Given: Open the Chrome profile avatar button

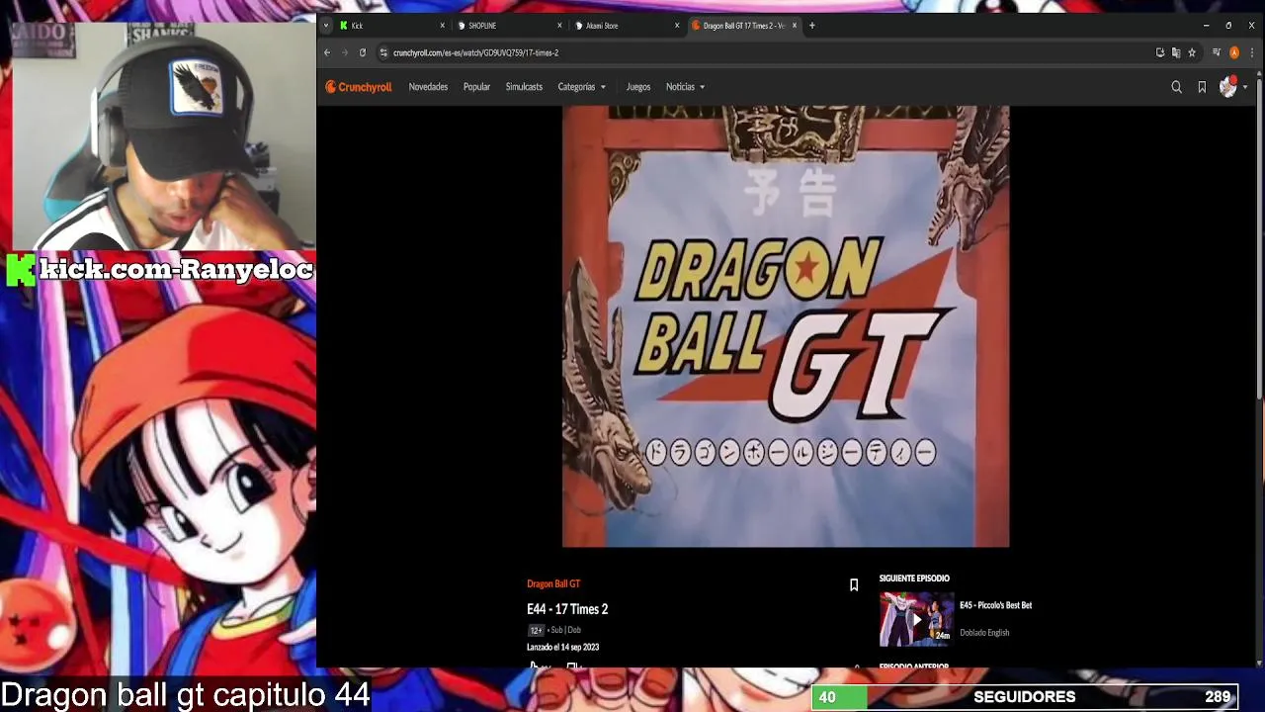Looking at the screenshot, I should (x=1234, y=52).
